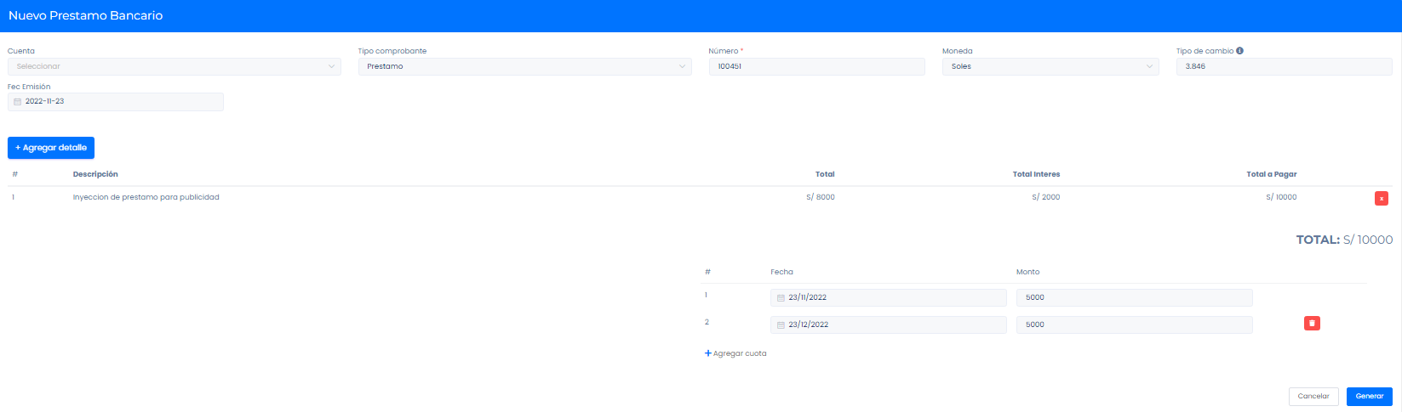This screenshot has width=1402, height=412.
Task: Select the Fec Emisión date field
Action: pyautogui.click(x=119, y=102)
